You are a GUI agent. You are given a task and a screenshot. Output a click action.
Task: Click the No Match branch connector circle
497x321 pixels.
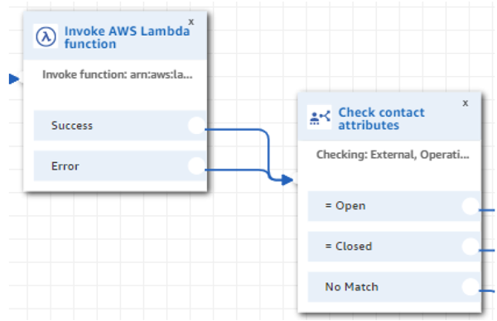pyautogui.click(x=470, y=287)
